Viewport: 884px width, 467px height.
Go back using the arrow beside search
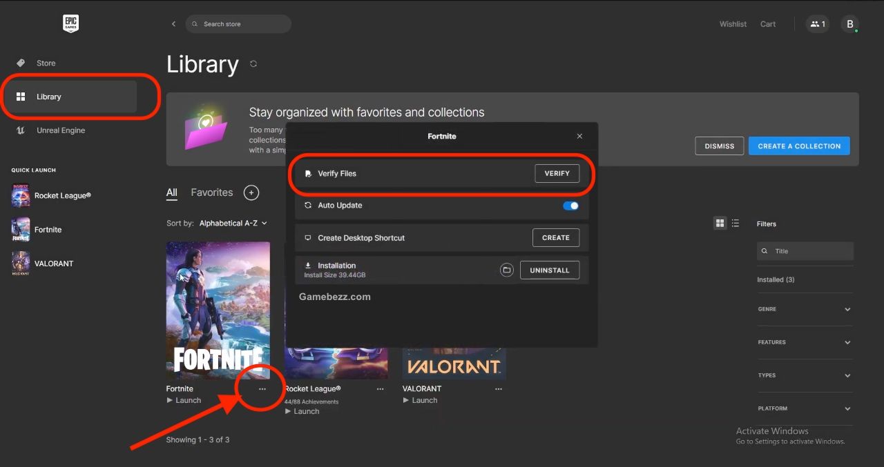(x=173, y=24)
